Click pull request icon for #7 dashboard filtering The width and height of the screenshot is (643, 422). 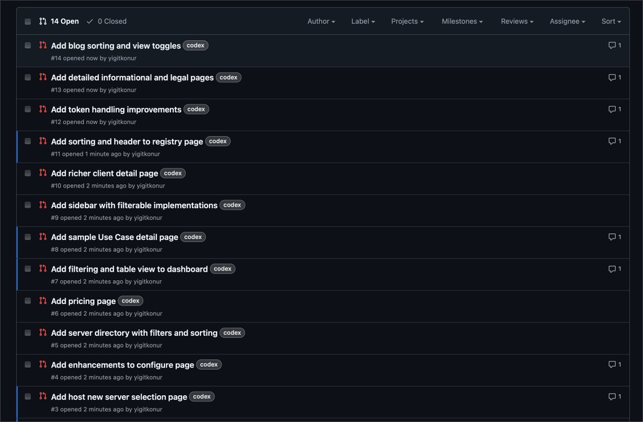[43, 269]
